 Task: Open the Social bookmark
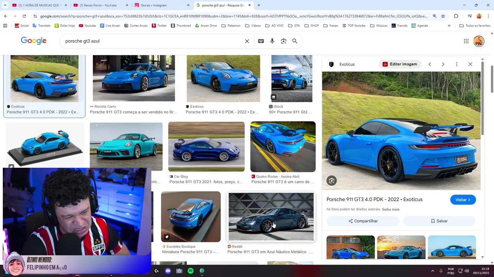click(x=22, y=26)
